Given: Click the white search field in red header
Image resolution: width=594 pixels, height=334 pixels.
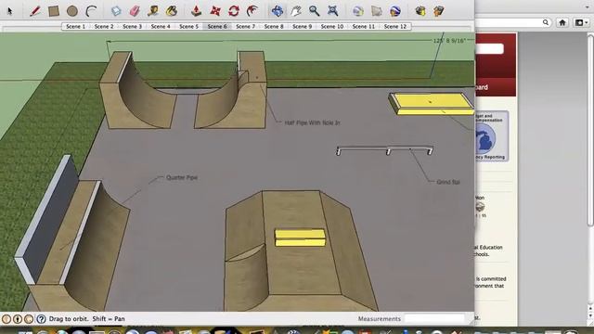Looking at the screenshot, I should [489, 49].
